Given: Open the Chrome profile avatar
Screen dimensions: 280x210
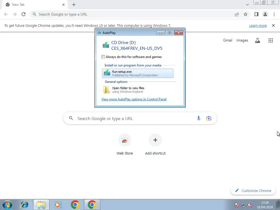Looking at the screenshot, I should pos(265,14).
